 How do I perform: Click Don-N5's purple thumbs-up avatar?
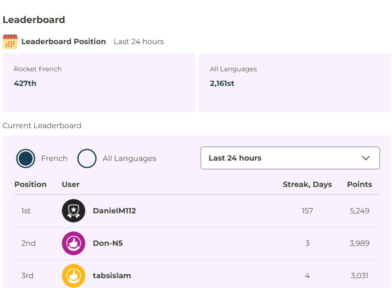[x=73, y=243]
